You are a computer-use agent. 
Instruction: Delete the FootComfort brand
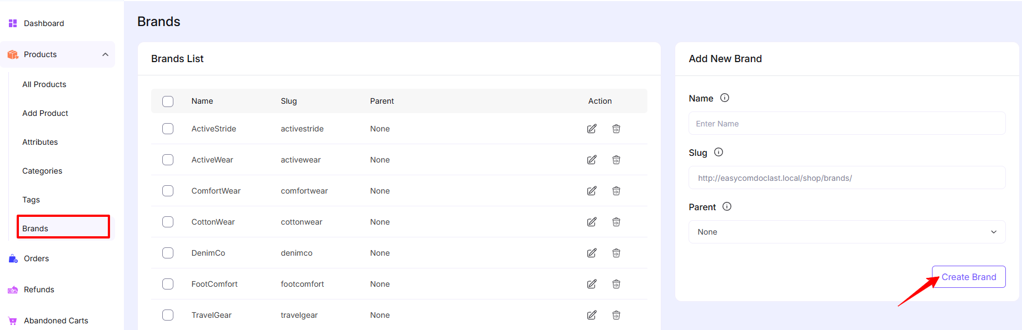tap(616, 284)
